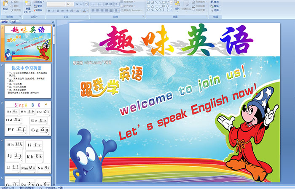
Task: Toggle Strikethrough (abc) formatting
Action: coord(63,11)
